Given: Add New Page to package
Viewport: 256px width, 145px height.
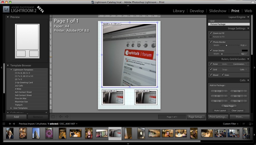Looking at the screenshot, I should [x=229, y=106].
